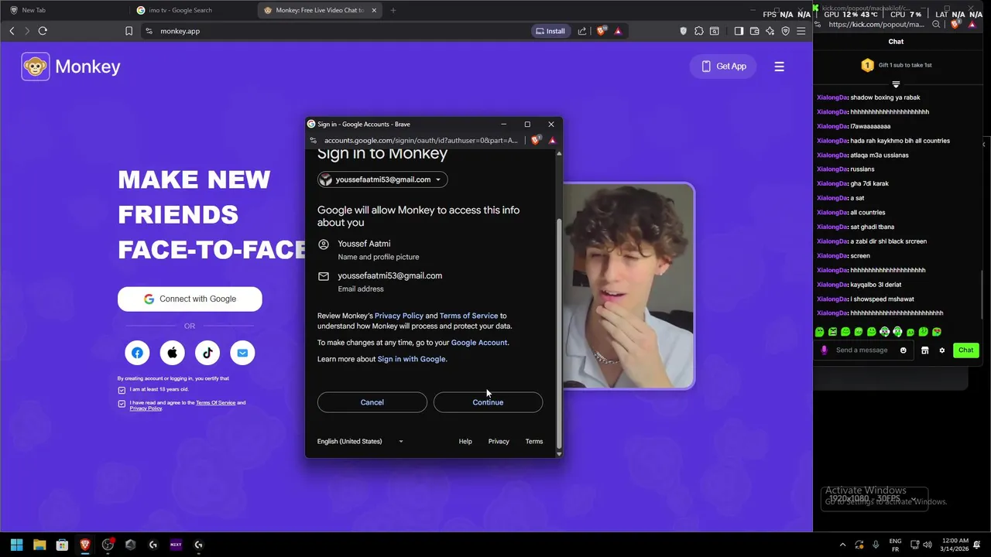Click Help in the sign-in popup footer
This screenshot has height=557, width=991.
465,442
